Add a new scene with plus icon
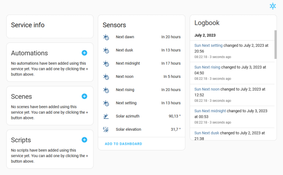 84,96
